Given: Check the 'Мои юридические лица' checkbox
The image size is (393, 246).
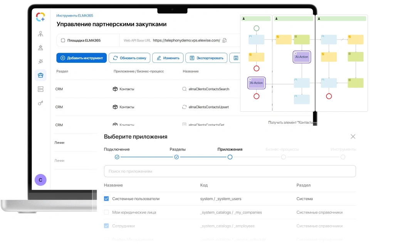Looking at the screenshot, I should pyautogui.click(x=107, y=212).
